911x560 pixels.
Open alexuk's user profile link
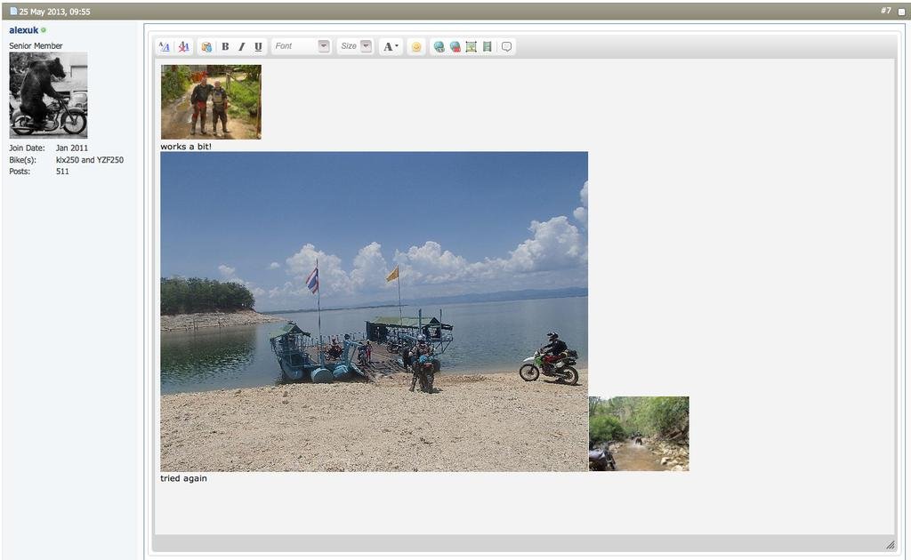(x=24, y=30)
